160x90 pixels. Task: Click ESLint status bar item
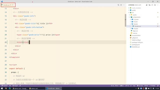click(146, 86)
